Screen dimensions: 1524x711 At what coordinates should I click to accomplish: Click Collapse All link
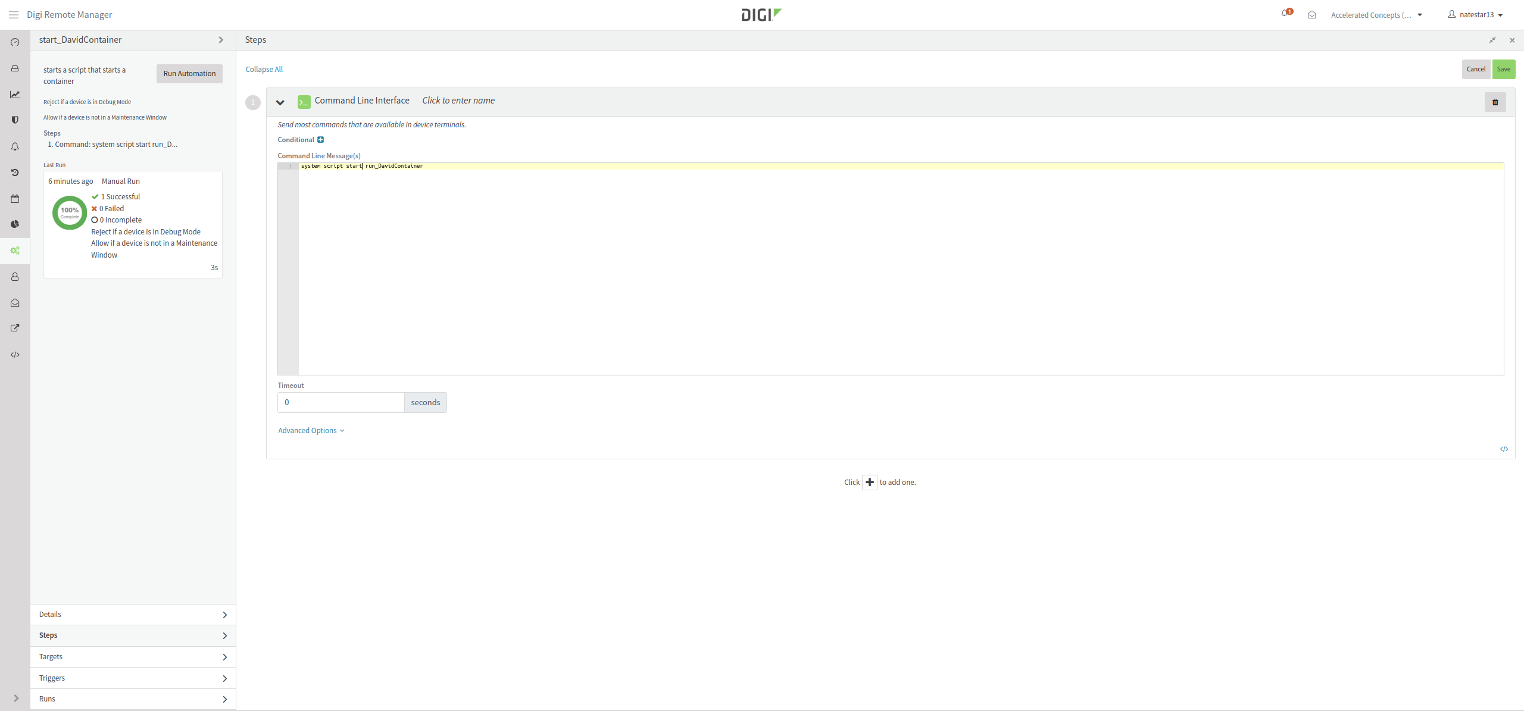pyautogui.click(x=264, y=69)
